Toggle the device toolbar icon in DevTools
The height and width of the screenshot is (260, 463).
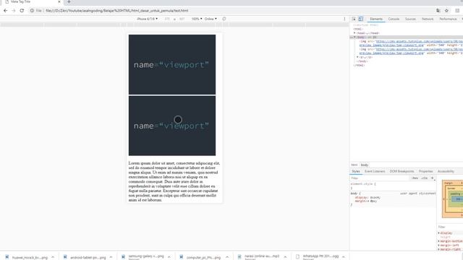pos(361,19)
